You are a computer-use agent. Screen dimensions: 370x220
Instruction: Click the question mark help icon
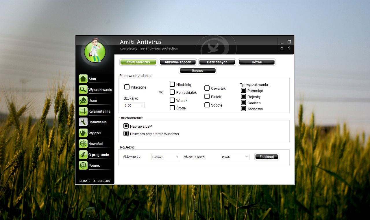pyautogui.click(x=282, y=48)
